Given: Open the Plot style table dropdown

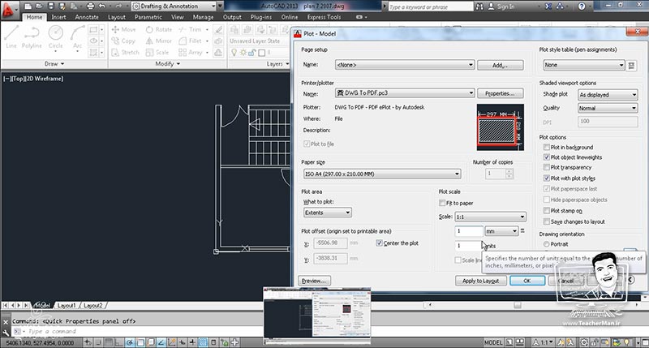Looking at the screenshot, I should click(583, 65).
